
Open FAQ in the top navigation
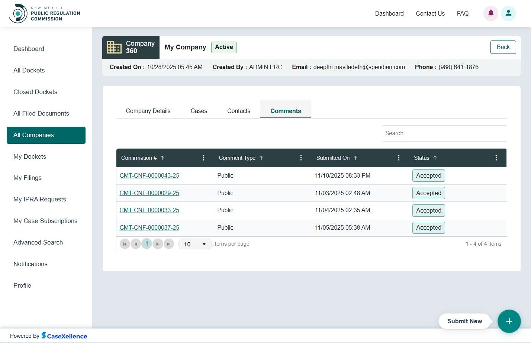[463, 14]
